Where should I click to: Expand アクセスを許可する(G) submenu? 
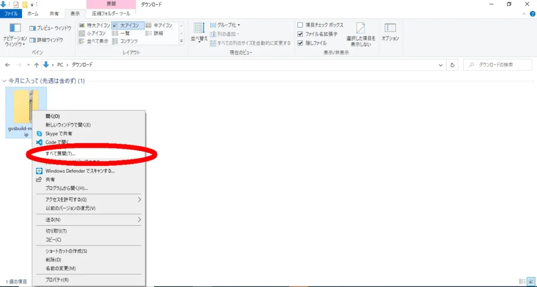pos(89,199)
